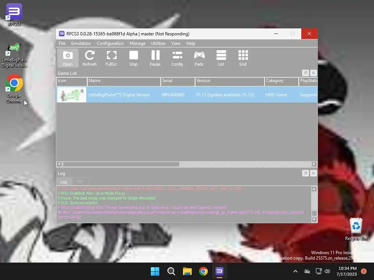374x280 pixels.
Task: Switch to the Log tab
Action: tap(64, 182)
